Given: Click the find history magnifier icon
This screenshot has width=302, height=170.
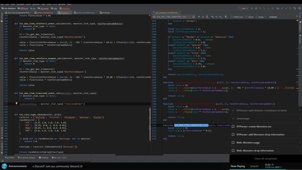Looking at the screenshot, I should click(x=154, y=17).
